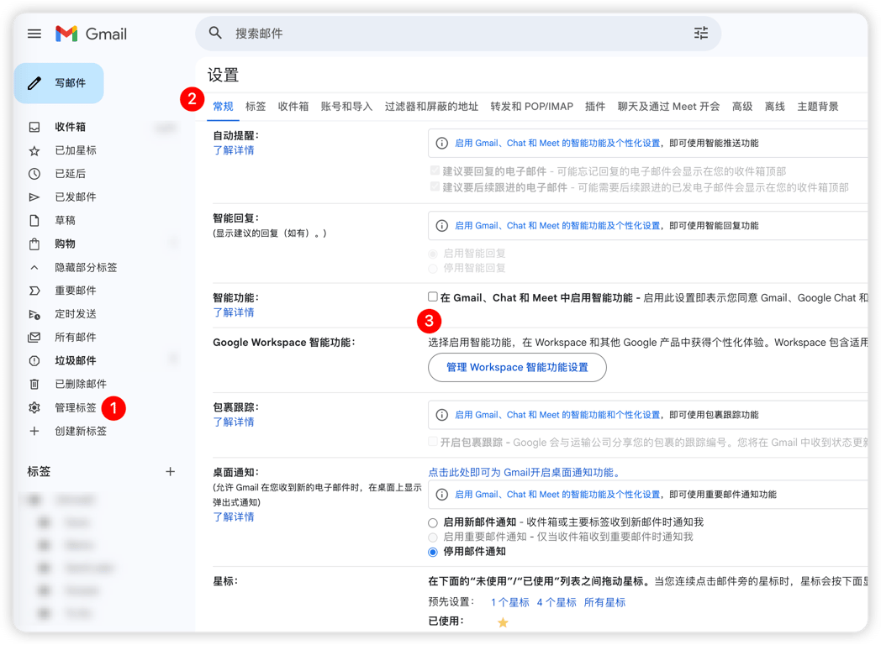Select 启用新邮件通知 radio button

433,522
